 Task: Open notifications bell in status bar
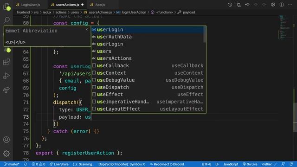point(291,164)
